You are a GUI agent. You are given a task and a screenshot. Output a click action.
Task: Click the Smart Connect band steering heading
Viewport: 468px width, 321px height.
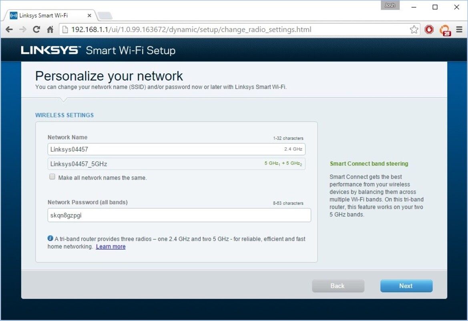[369, 163]
